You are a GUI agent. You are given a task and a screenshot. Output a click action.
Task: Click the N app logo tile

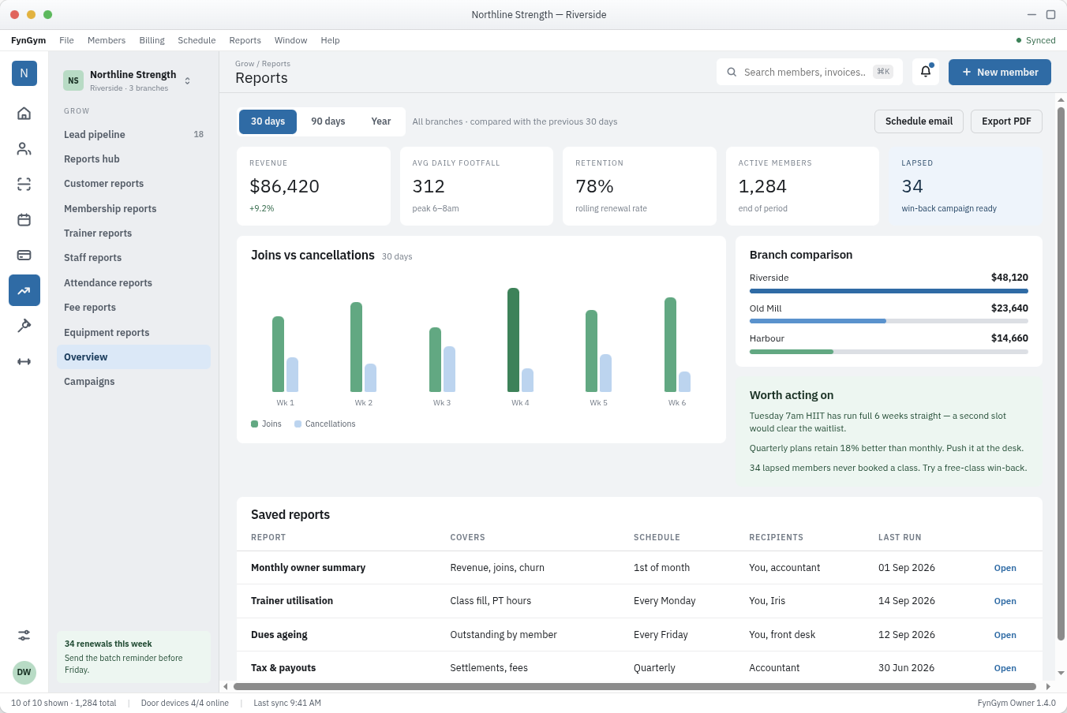coord(24,73)
